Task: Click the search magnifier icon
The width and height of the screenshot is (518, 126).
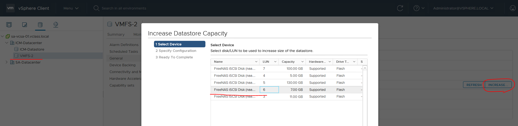Action: (96, 8)
